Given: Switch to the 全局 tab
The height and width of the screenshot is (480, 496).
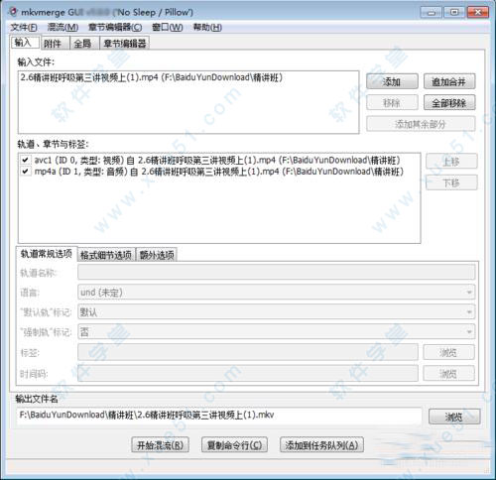Looking at the screenshot, I should 82,44.
